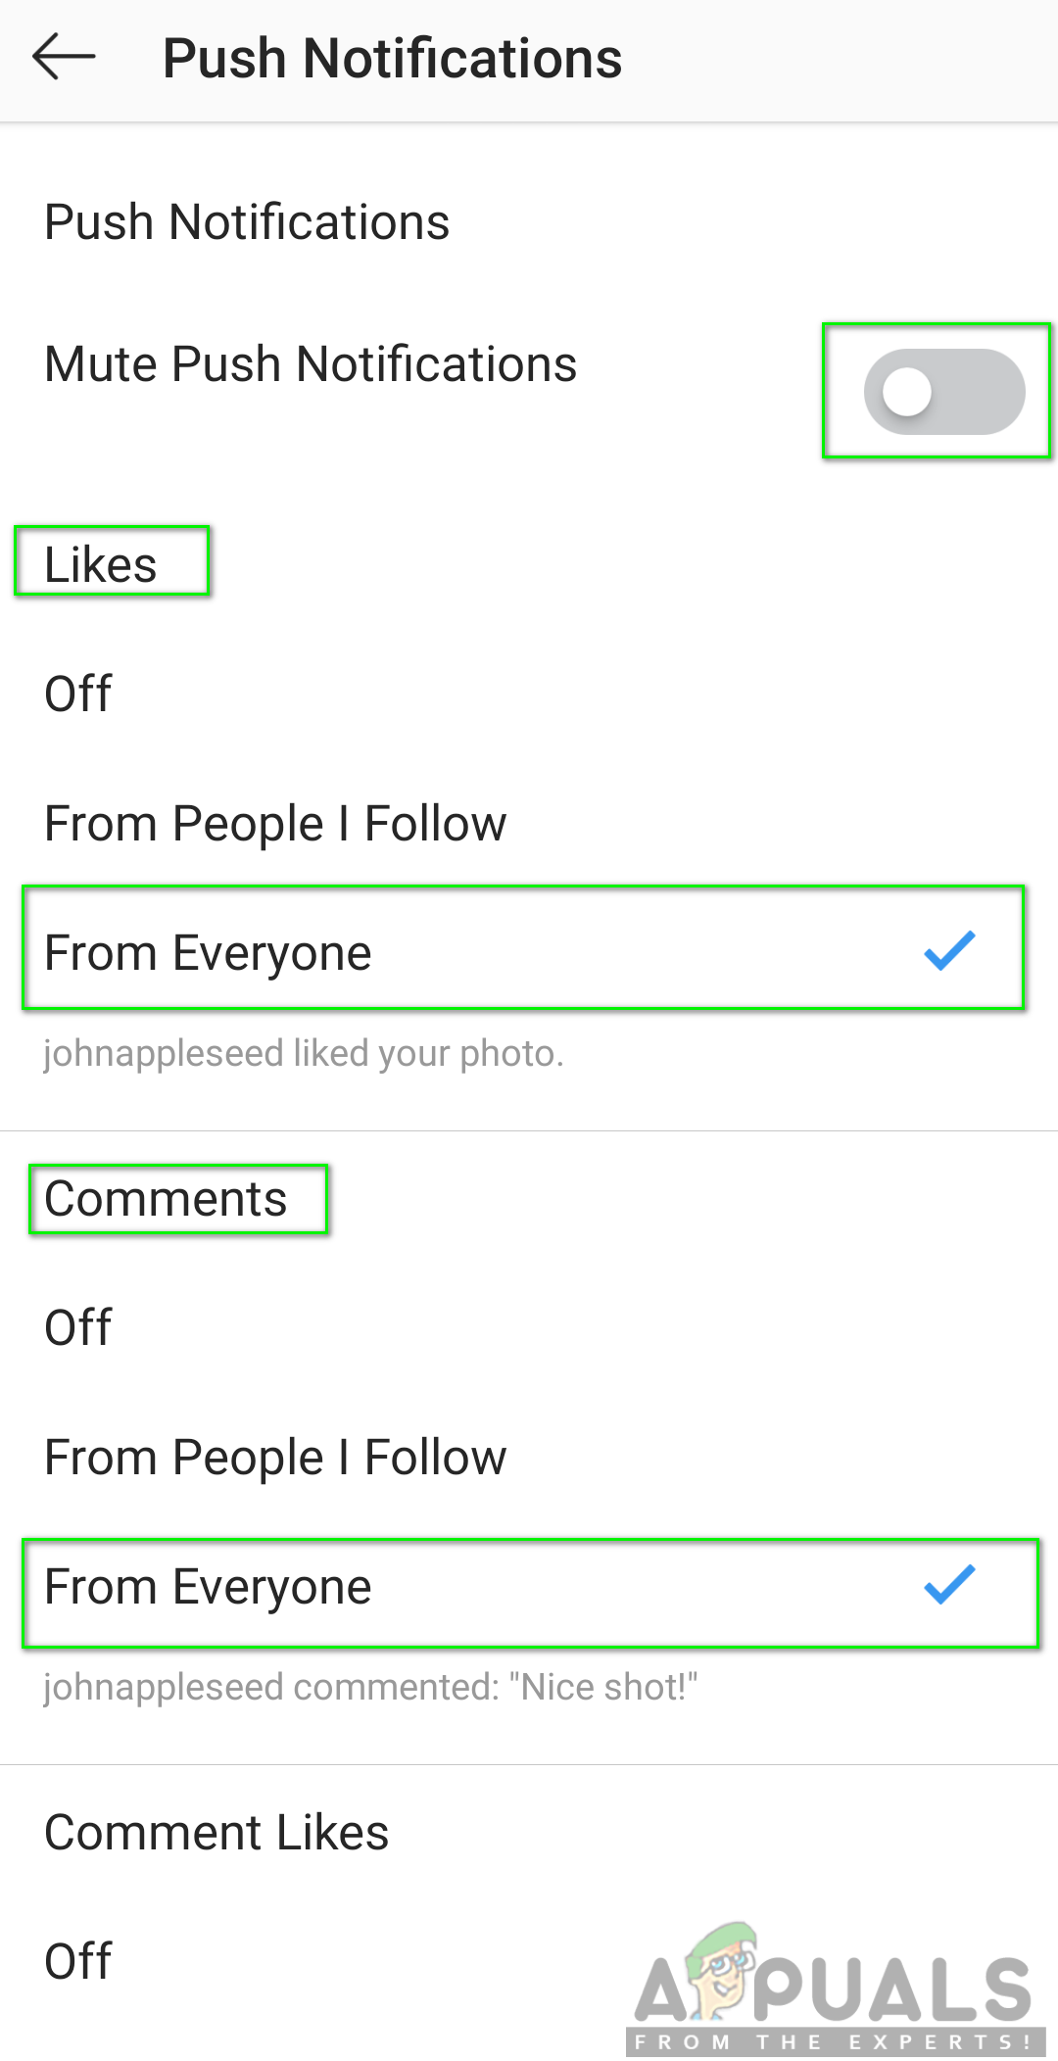The height and width of the screenshot is (2061, 1058).
Task: Tap the back arrow icon
Action: 65,58
